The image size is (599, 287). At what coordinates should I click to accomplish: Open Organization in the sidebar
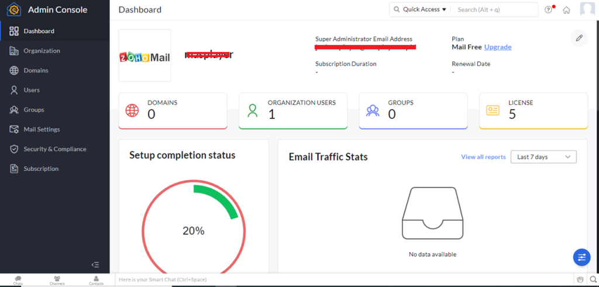55,51
